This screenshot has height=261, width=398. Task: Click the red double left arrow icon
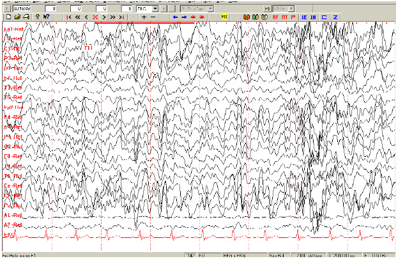[193, 17]
